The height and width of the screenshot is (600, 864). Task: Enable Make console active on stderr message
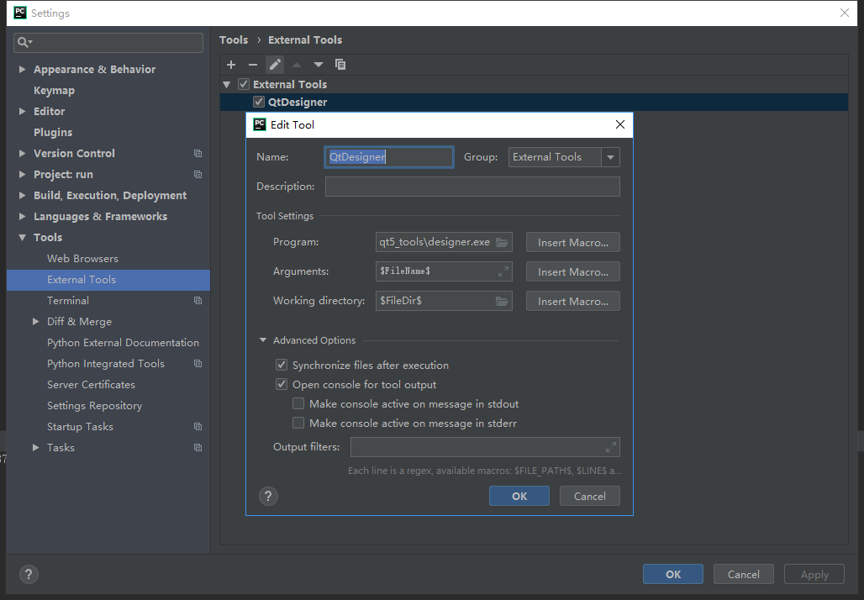(x=298, y=423)
